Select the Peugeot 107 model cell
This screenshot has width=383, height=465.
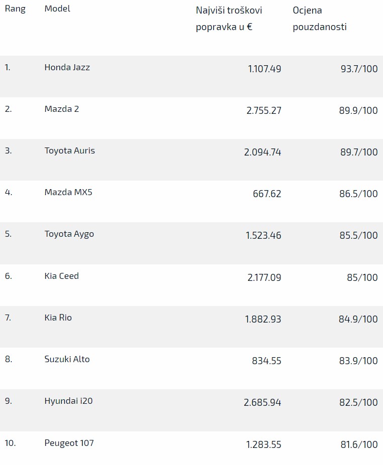69,443
